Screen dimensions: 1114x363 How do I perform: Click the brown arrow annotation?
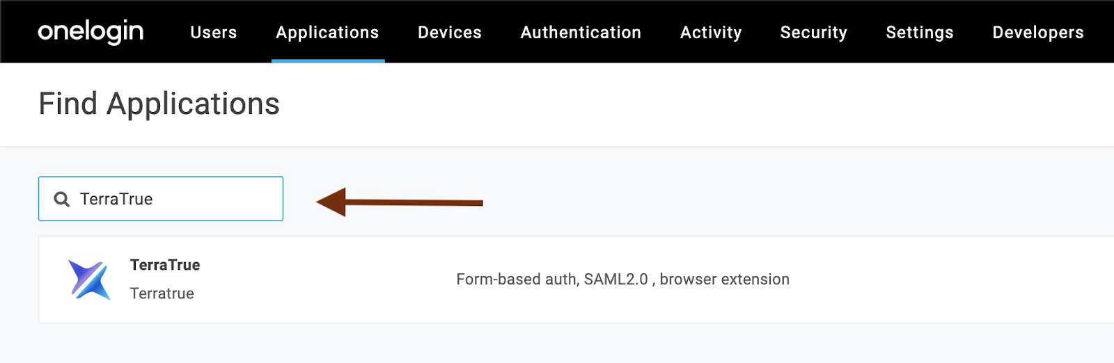click(x=400, y=202)
